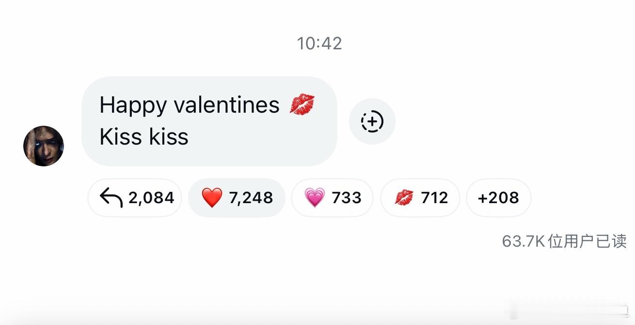Click the red heart emoji reaction

click(212, 198)
